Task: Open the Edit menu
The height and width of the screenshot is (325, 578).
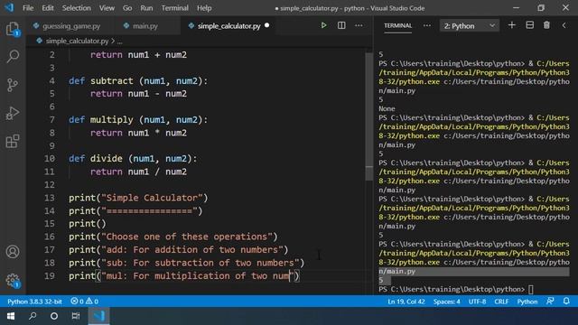Action: click(x=48, y=8)
